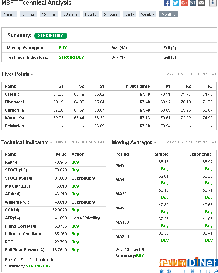Screen dimensions: 218x273
Task: Click ATR(14) Less Volatility action
Action: point(86,218)
